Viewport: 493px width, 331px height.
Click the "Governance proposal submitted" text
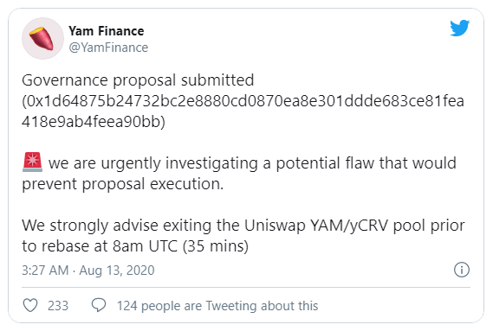138,80
